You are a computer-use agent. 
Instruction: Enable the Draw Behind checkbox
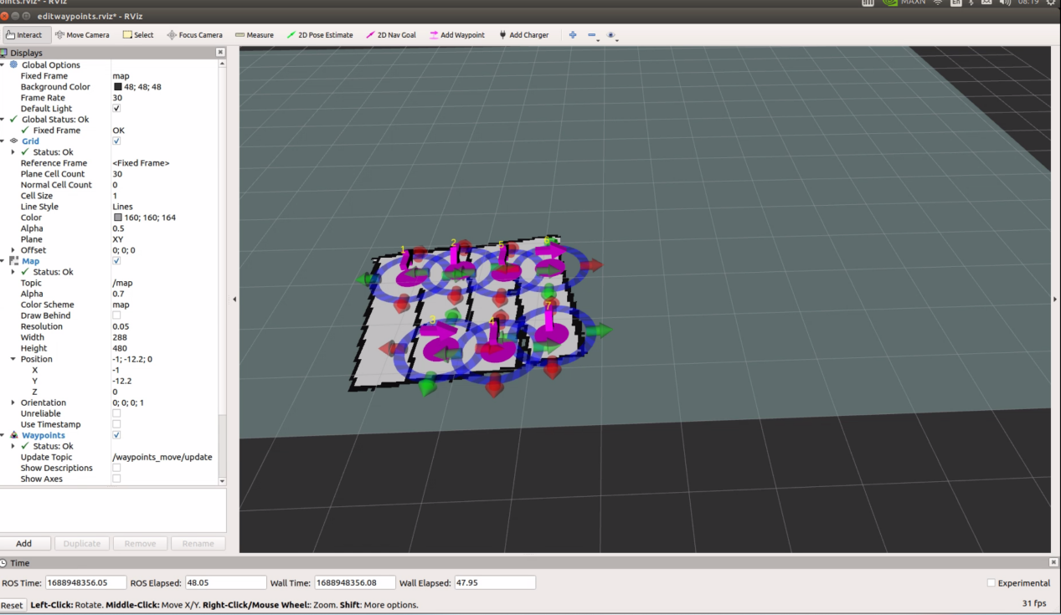point(116,315)
